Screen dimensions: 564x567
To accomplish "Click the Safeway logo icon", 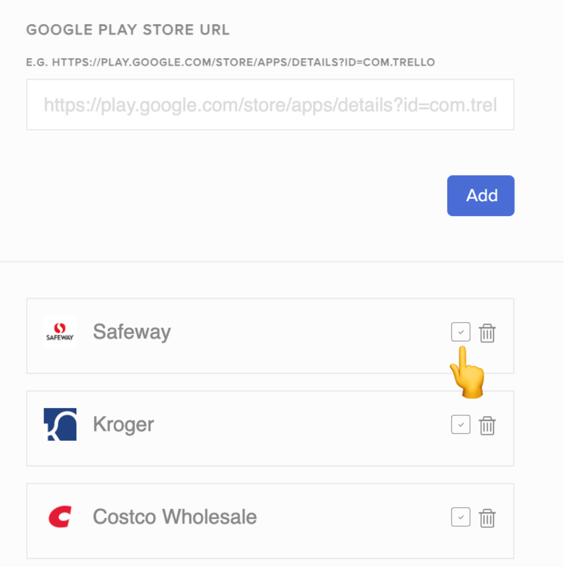I will click(60, 332).
